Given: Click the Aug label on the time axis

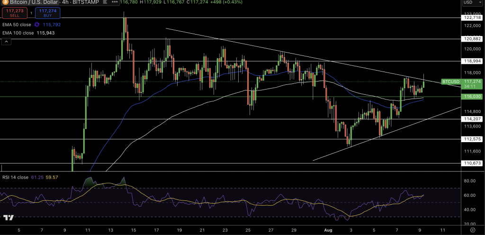Looking at the screenshot, I should coord(329,230).
